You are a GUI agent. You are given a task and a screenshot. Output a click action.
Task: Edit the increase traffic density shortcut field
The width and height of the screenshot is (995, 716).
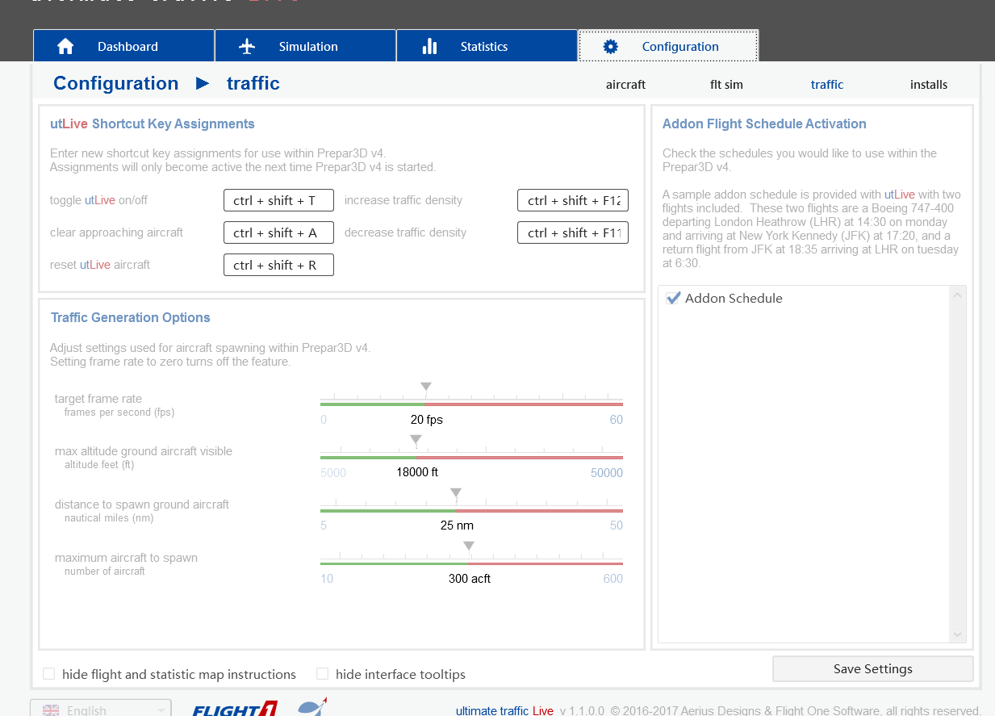(573, 200)
